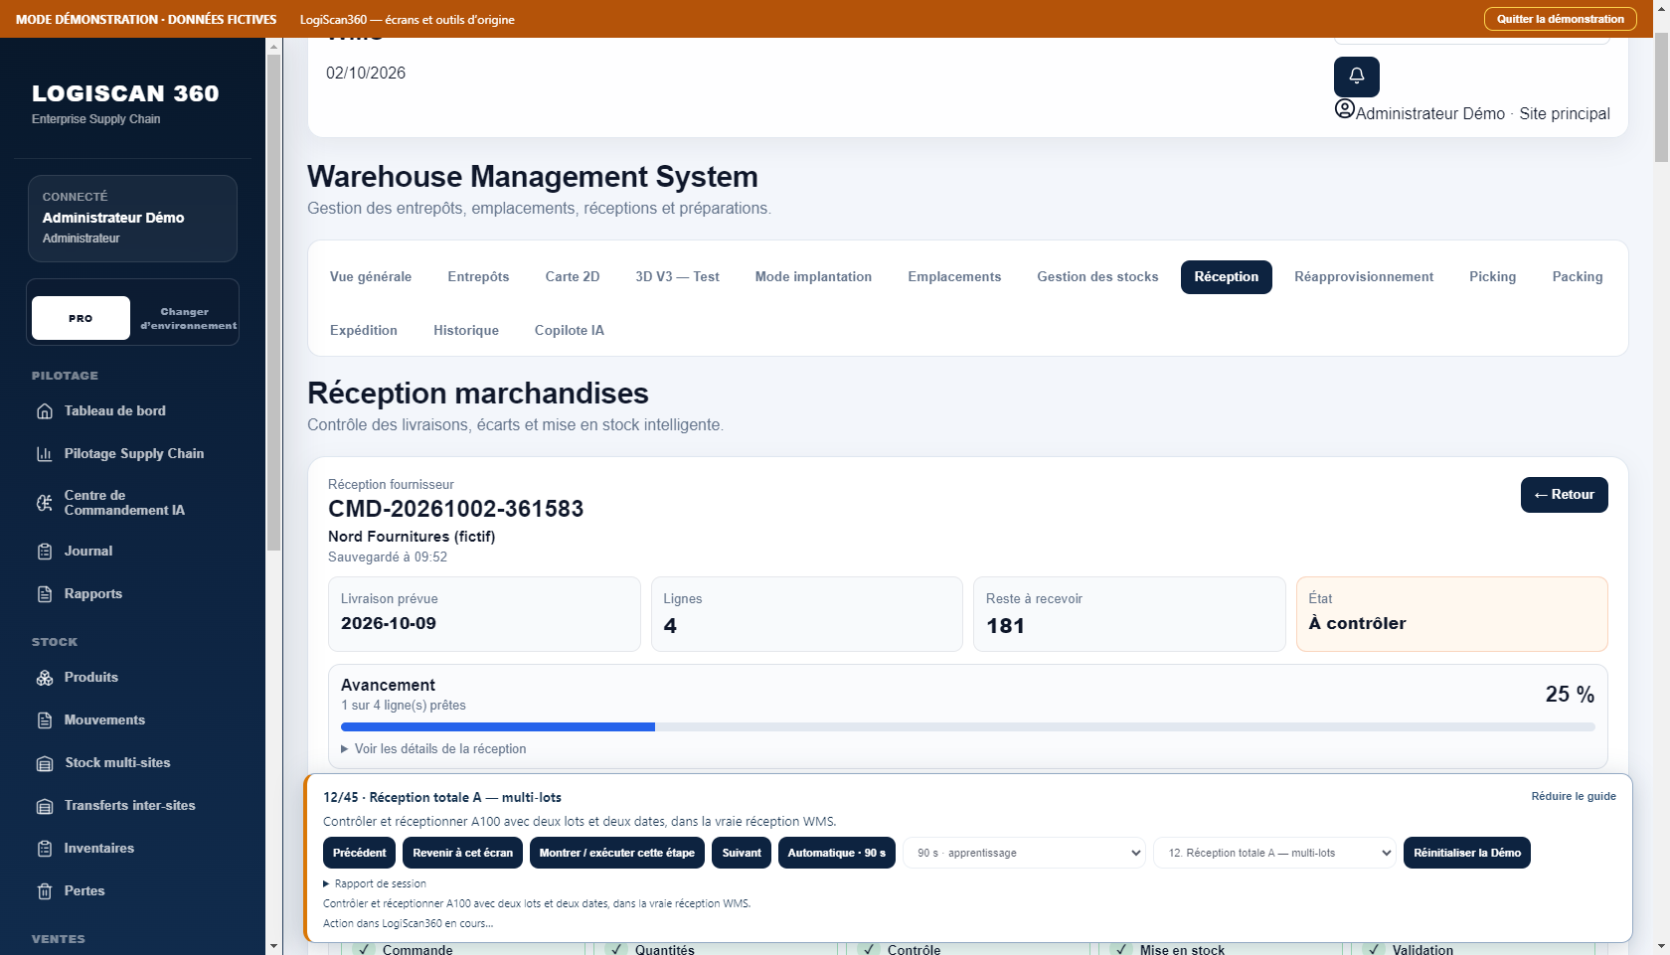Click the Inventaires clipboard icon

(45, 849)
